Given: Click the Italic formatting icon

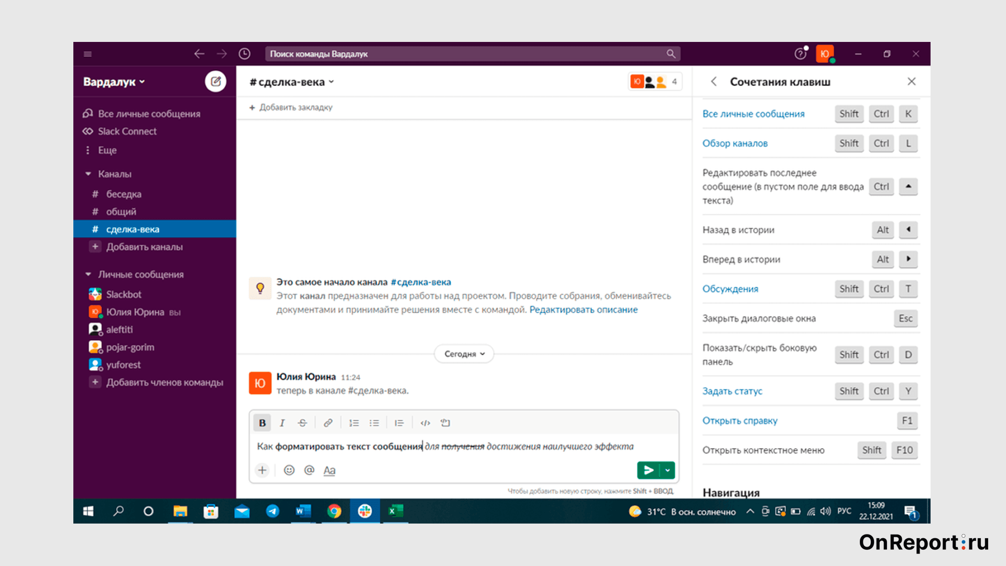Looking at the screenshot, I should [x=282, y=421].
